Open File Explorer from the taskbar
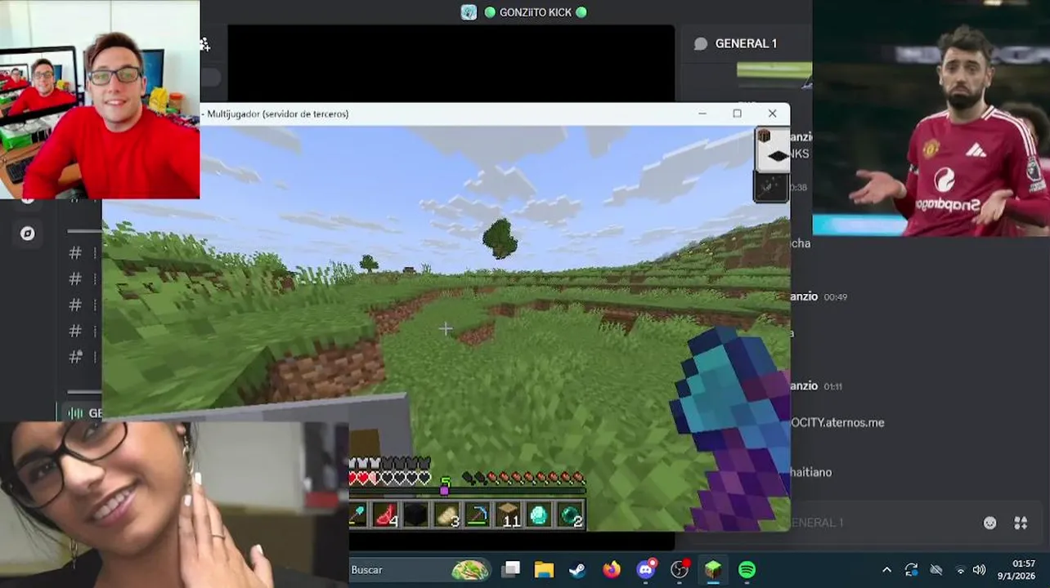Screen dimensions: 1050x588 pyautogui.click(x=544, y=569)
